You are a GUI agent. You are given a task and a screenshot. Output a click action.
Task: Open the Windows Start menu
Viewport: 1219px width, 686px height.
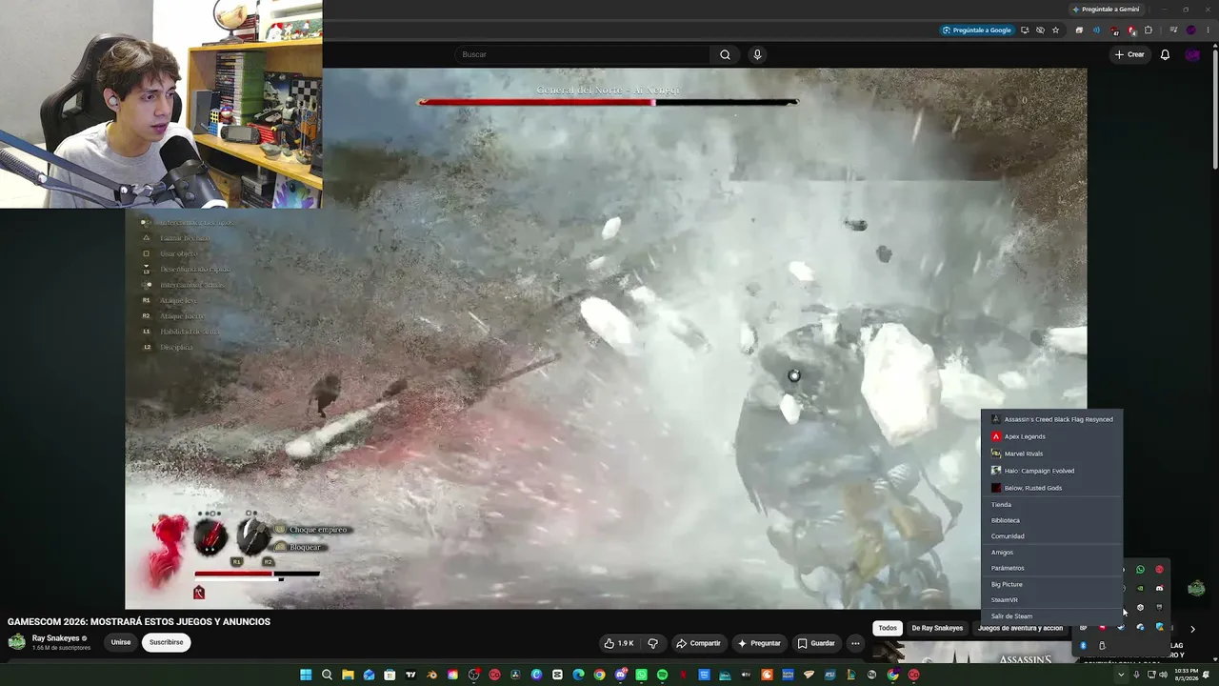point(306,675)
